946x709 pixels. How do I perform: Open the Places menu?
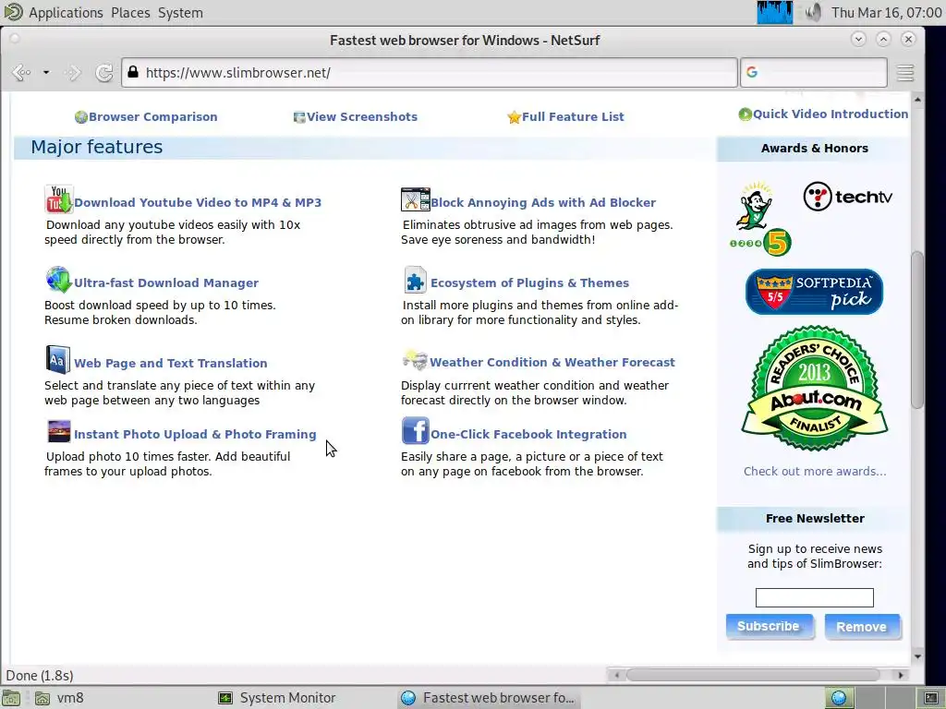pos(130,13)
